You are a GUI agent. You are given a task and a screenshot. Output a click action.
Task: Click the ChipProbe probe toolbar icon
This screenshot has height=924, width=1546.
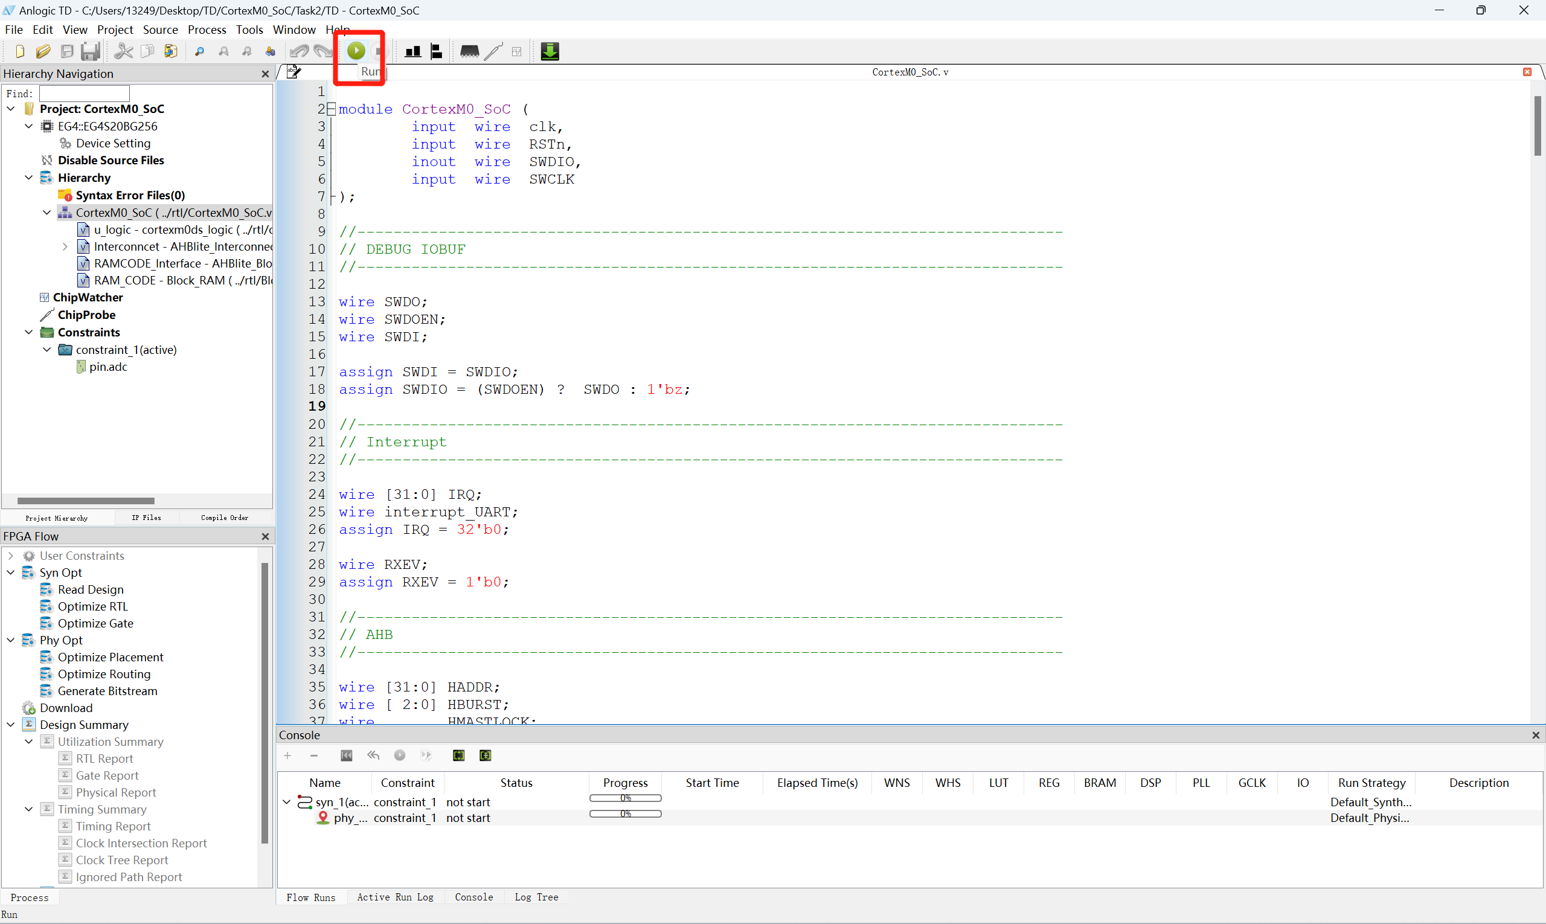coord(493,51)
